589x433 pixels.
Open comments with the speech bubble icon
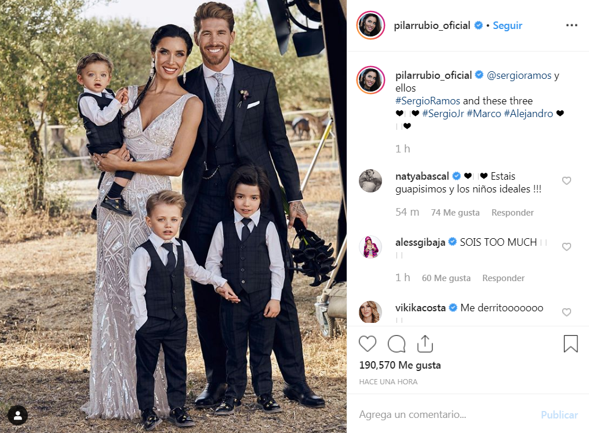pos(397,344)
